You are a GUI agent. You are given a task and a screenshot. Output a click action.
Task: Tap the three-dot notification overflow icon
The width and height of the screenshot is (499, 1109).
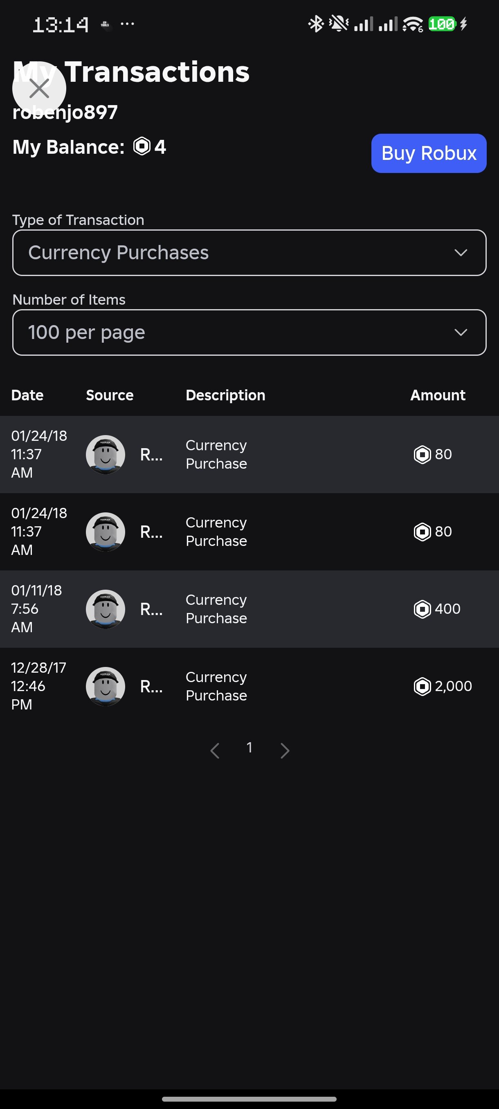click(128, 24)
